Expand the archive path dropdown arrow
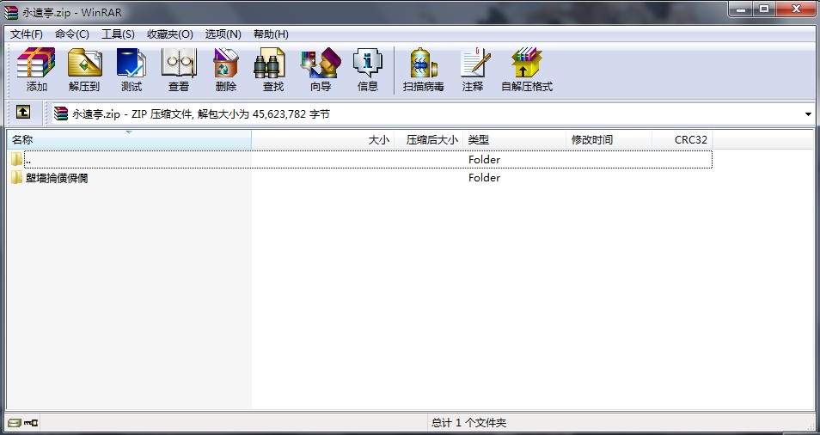 [x=808, y=114]
